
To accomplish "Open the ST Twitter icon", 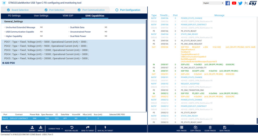I will point(240,3).
